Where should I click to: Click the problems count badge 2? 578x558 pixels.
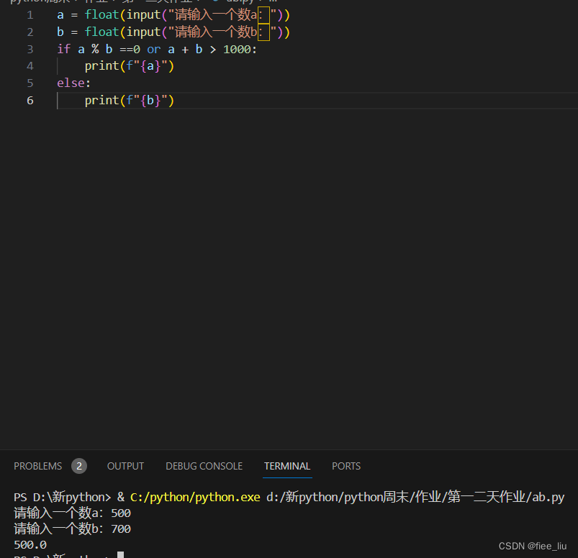coord(79,466)
